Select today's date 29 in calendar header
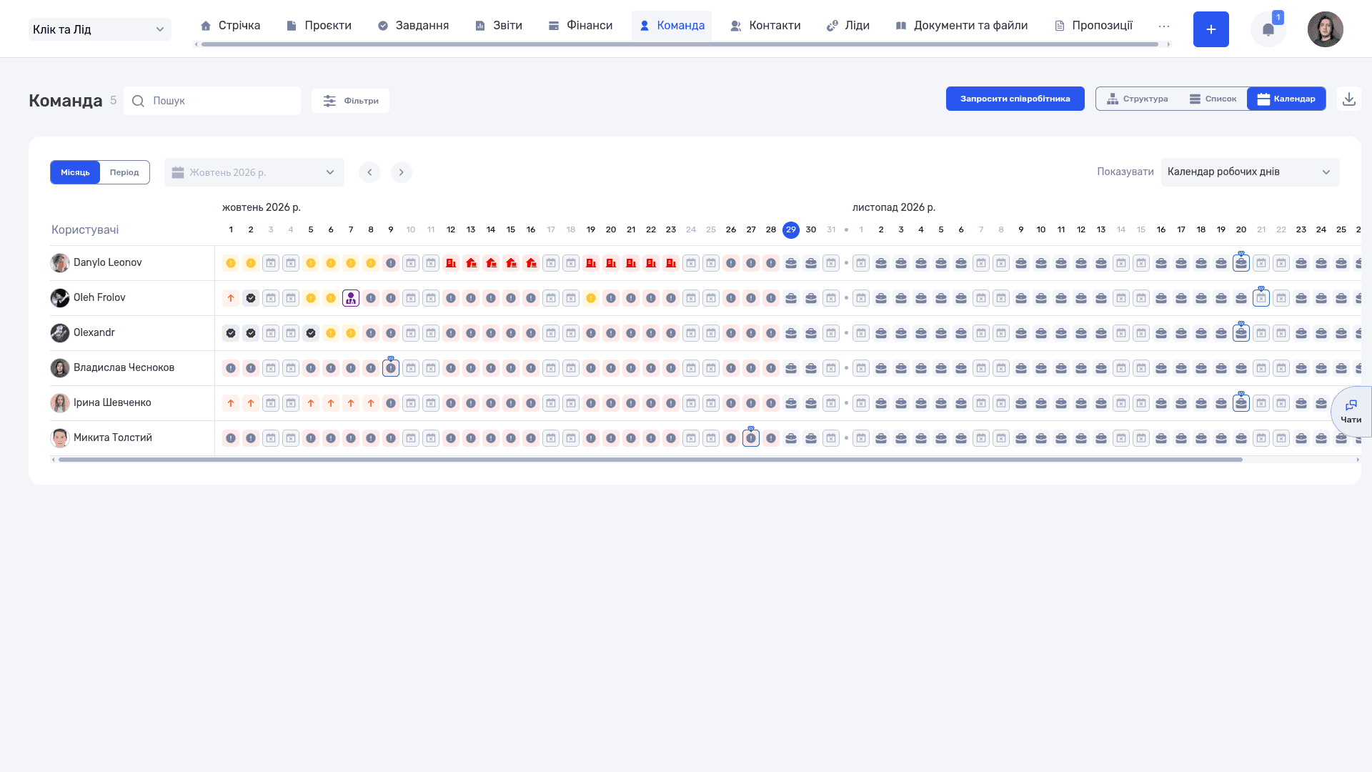Viewport: 1372px width, 772px height. (791, 229)
